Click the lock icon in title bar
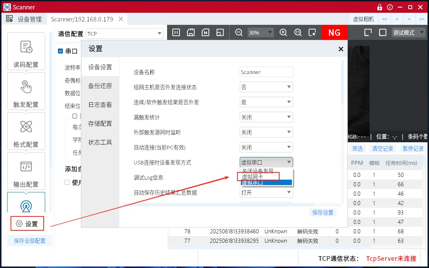Image resolution: width=429 pixels, height=268 pixels. click(x=379, y=7)
